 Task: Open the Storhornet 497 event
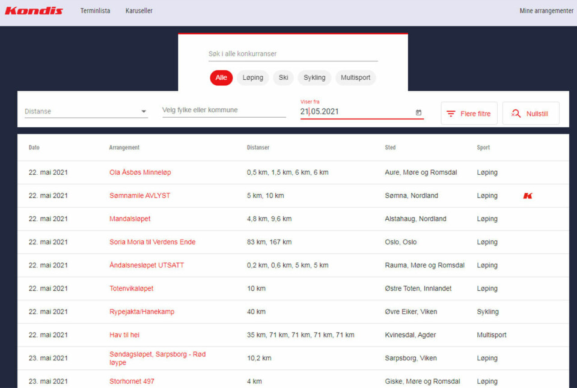(132, 381)
